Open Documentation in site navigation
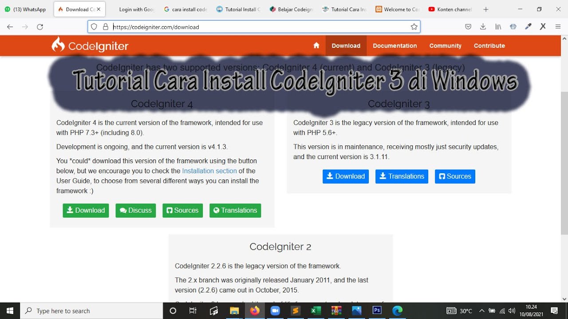568x319 pixels. 395,46
